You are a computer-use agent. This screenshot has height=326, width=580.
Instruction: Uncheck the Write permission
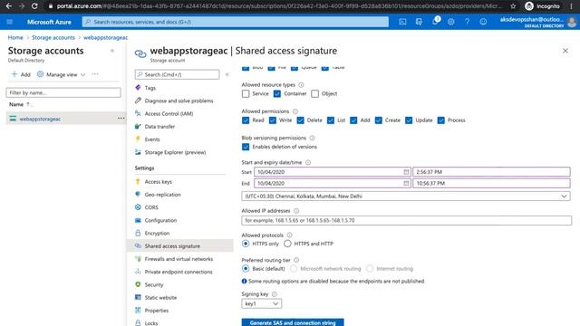[273, 120]
